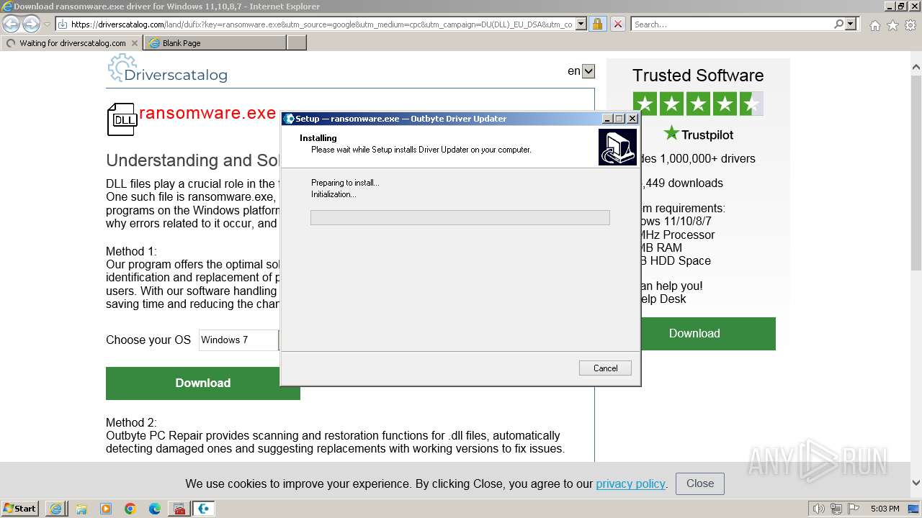Viewport: 922px width, 518px height.
Task: Click the speaker volume tray icon
Action: click(819, 509)
